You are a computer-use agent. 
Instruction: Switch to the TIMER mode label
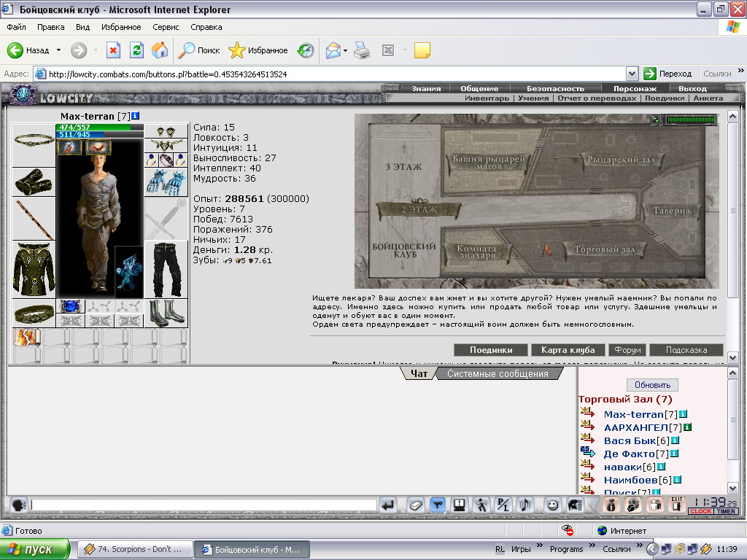[726, 511]
